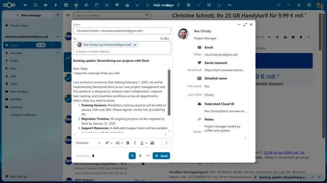Toggle the Tr text mode button
This screenshot has width=327, height=183.
click(132, 156)
